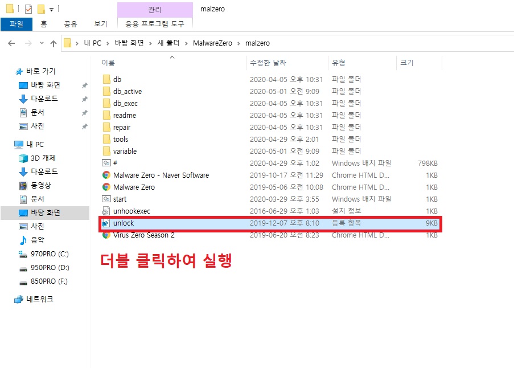
Task: Navigate to 새 폴더 breadcrumb
Action: click(168, 43)
